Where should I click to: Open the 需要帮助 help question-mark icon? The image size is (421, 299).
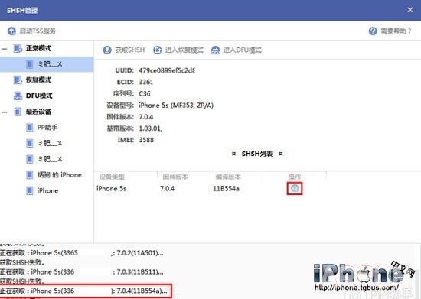point(373,31)
